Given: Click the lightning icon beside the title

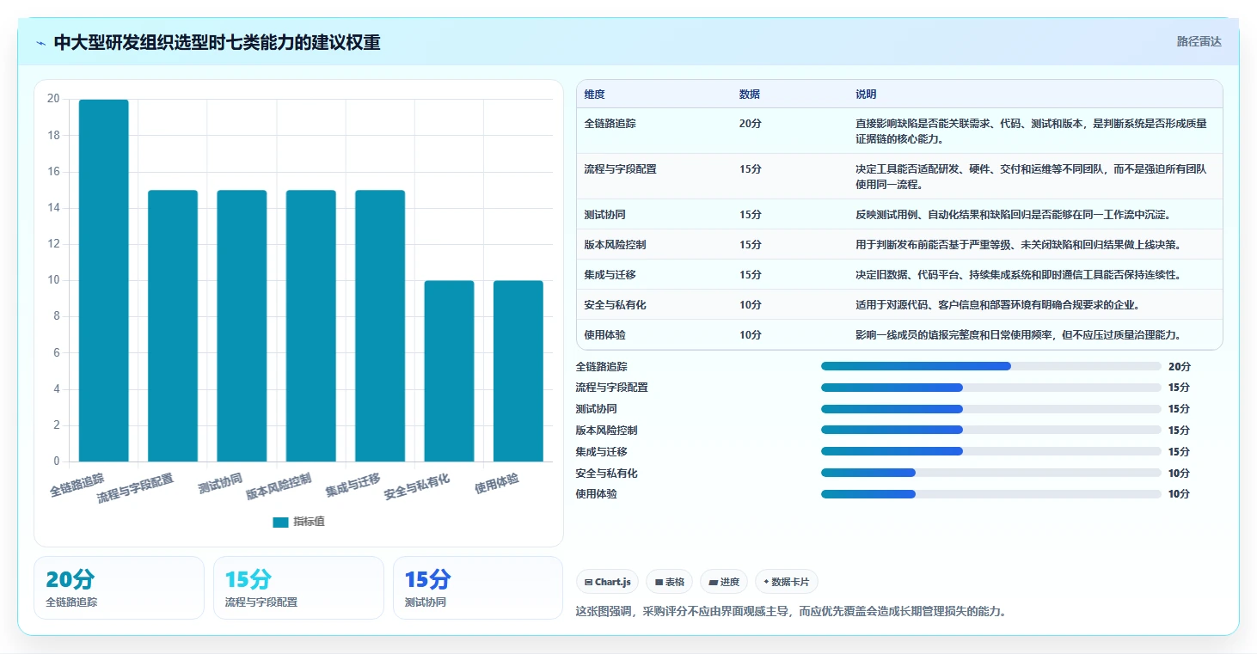Looking at the screenshot, I should [x=41, y=43].
